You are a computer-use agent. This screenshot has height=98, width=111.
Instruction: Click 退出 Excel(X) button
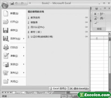coord(79,89)
